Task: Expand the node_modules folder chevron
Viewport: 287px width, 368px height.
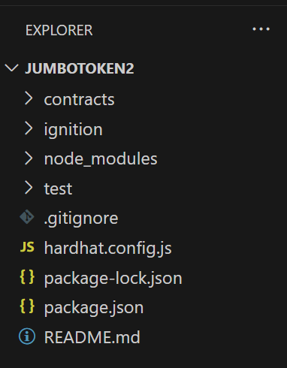Action: point(29,158)
